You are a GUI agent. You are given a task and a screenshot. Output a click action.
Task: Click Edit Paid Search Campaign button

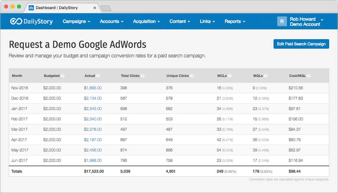[301, 44]
